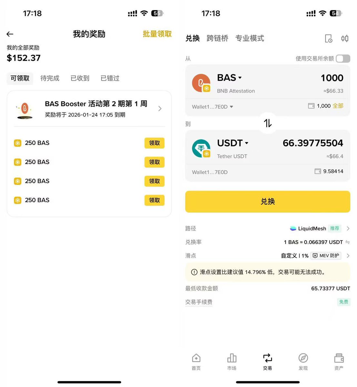Expand BAS Booster activity details chevron
357x387 pixels.
(x=160, y=109)
